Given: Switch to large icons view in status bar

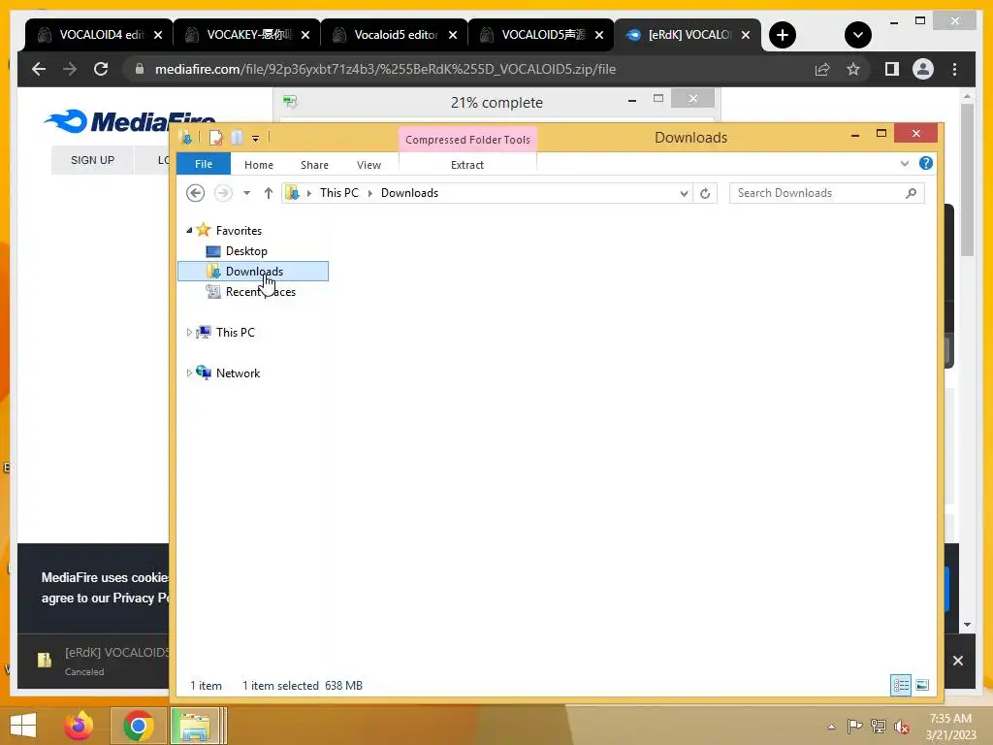Looking at the screenshot, I should (x=922, y=685).
